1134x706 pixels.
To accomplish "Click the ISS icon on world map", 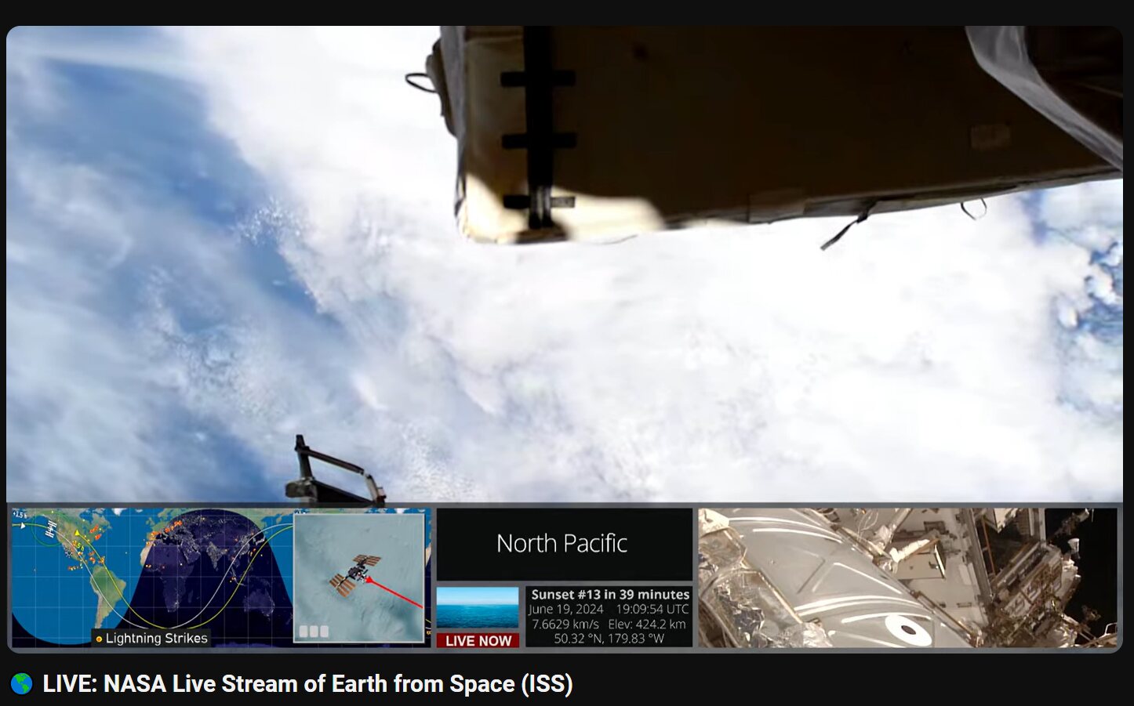I will coord(51,530).
